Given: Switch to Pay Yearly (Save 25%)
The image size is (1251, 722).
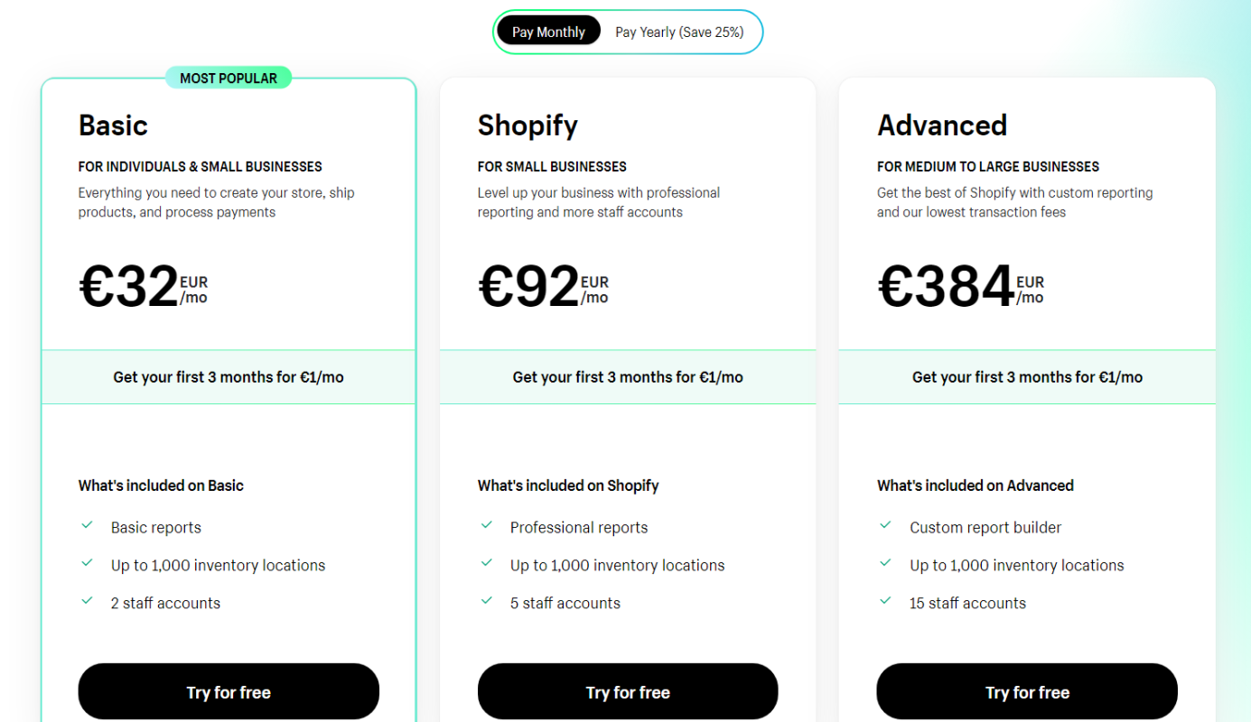Looking at the screenshot, I should click(x=679, y=32).
